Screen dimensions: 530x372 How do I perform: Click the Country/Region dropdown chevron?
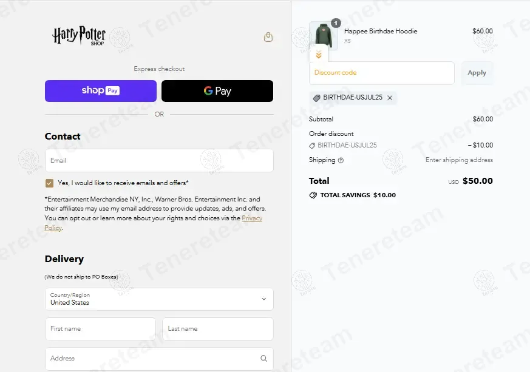(264, 299)
